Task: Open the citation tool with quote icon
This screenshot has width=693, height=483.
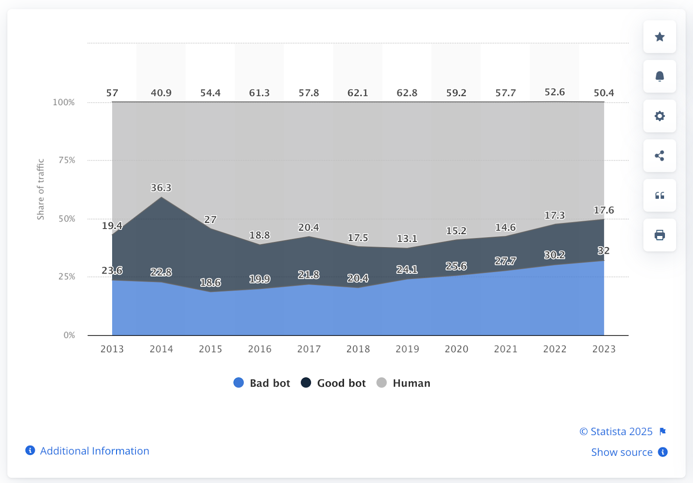Action: click(x=659, y=196)
